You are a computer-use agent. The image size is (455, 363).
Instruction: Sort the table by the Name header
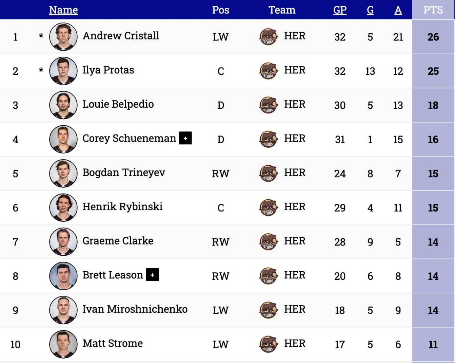pyautogui.click(x=63, y=10)
